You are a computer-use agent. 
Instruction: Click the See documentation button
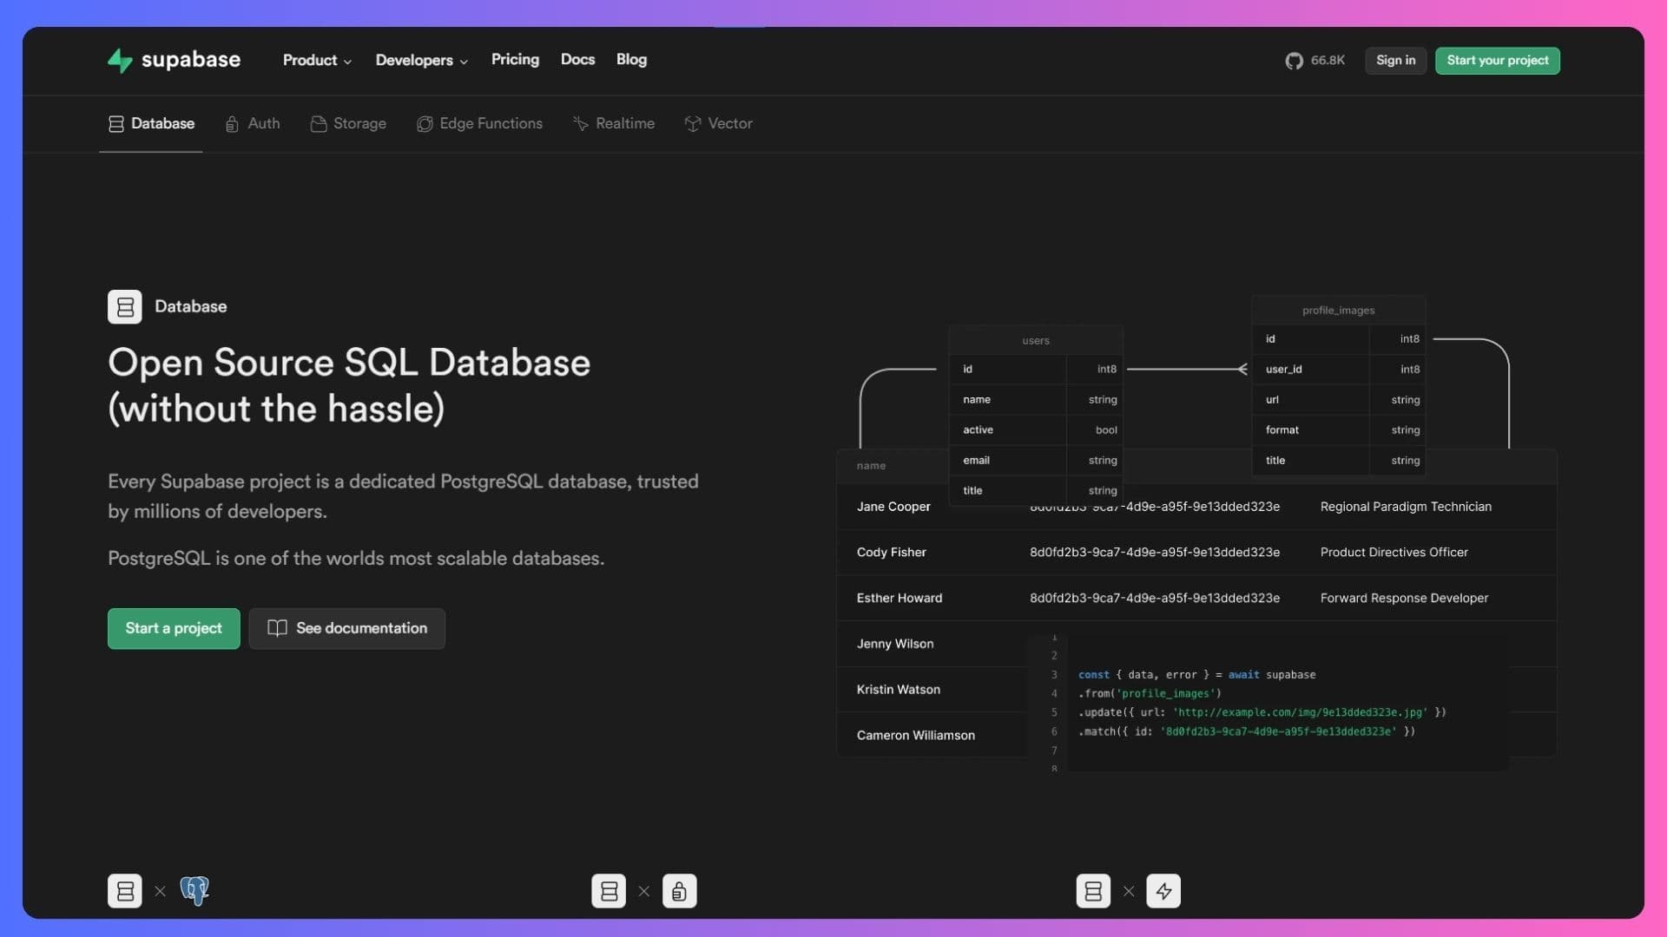[x=347, y=628]
